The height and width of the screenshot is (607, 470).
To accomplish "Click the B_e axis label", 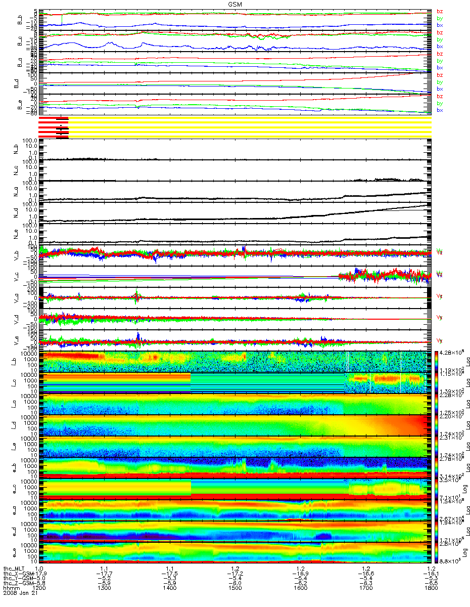I will pyautogui.click(x=21, y=105).
